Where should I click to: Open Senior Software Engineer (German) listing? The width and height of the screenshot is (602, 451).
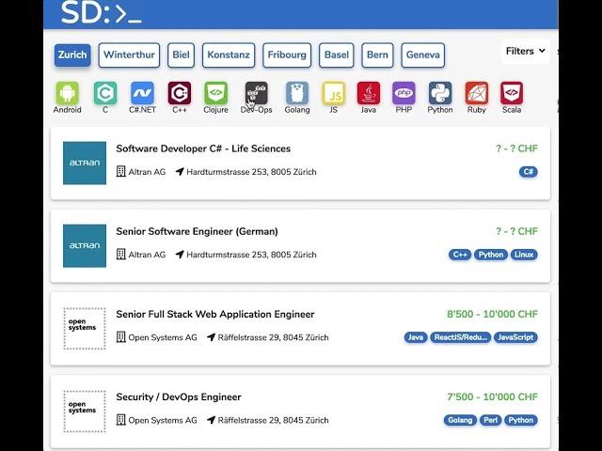pos(197,232)
